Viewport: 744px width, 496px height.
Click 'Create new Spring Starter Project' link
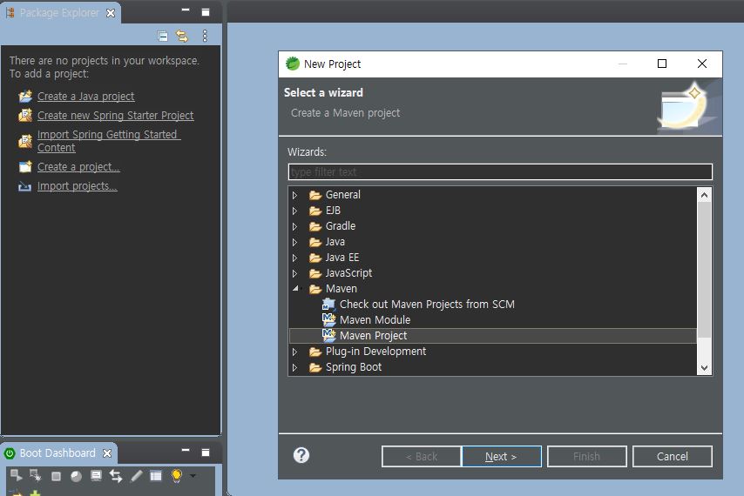click(x=115, y=115)
